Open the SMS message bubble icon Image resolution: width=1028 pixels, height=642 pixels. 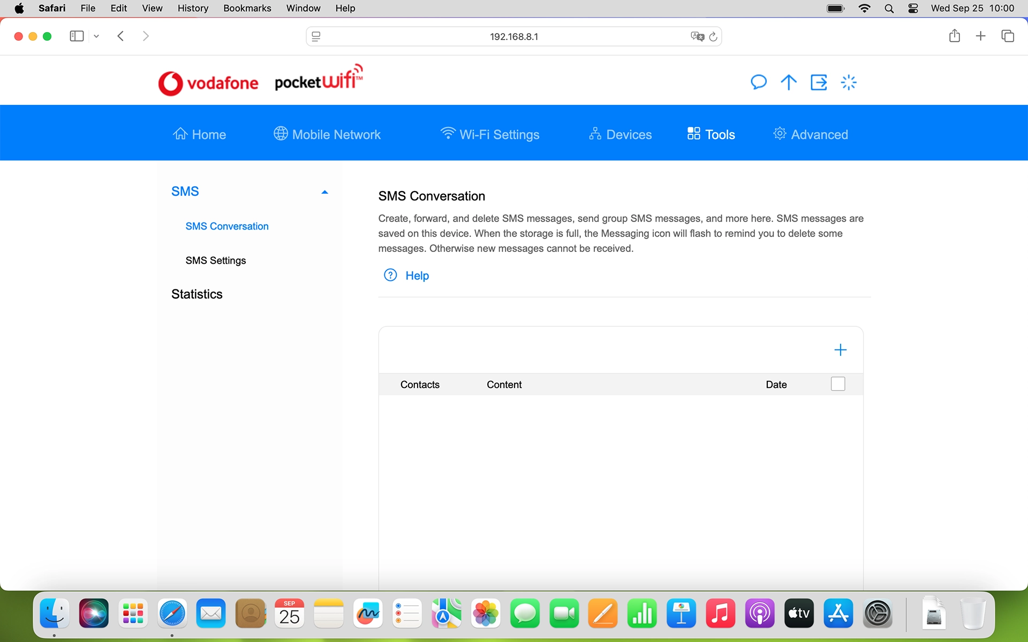coord(758,82)
